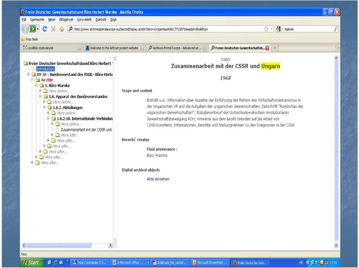The width and height of the screenshot is (359, 268).
Task: Click the Büro Warnke provenance text
Action: [157, 155]
